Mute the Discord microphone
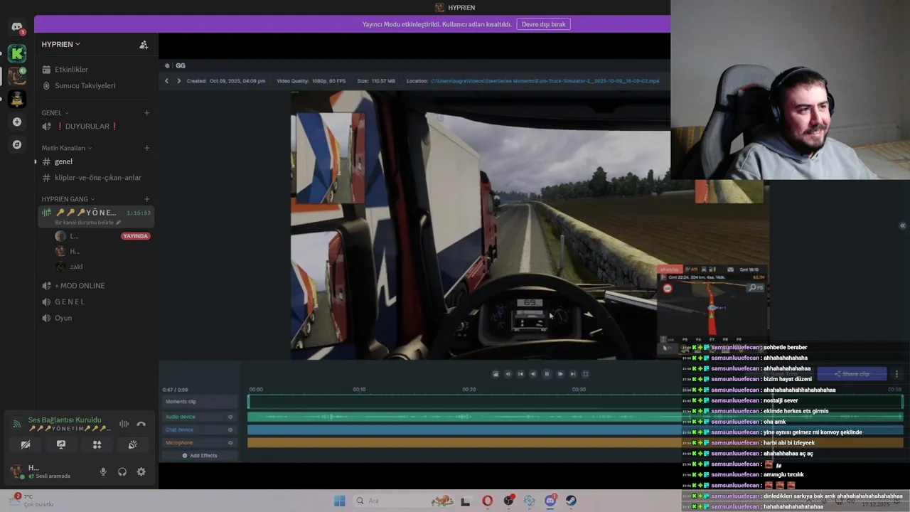 click(103, 471)
